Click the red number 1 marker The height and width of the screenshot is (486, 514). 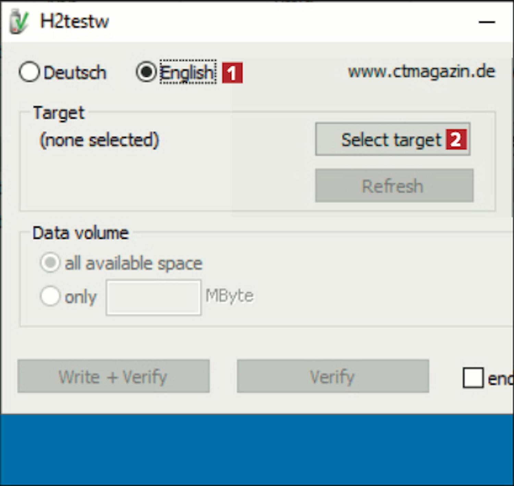point(232,73)
